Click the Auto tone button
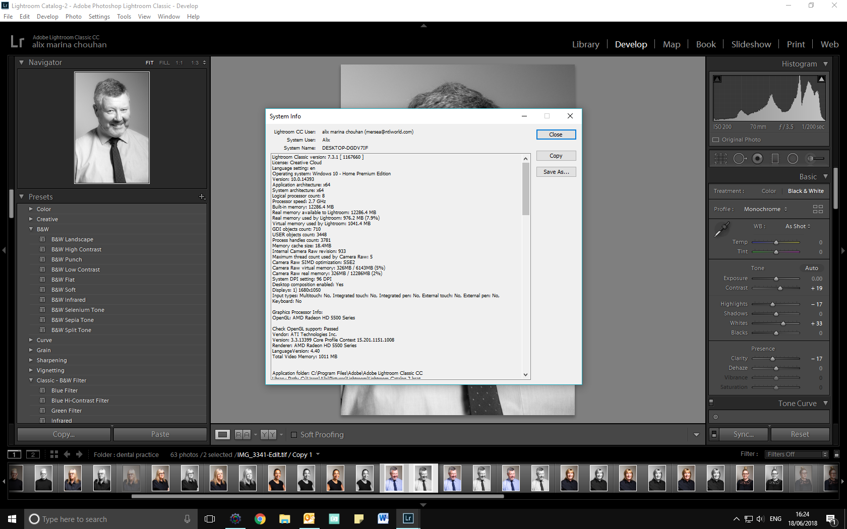Screen dimensions: 847x529 pos(812,268)
